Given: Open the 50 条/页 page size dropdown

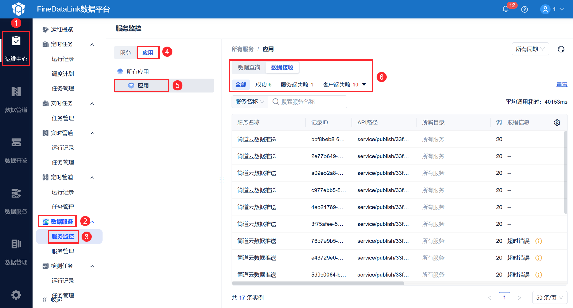Looking at the screenshot, I should click(x=549, y=298).
